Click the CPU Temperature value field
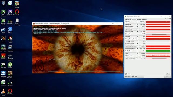The height and width of the screenshot is (97, 173). click(142, 56)
